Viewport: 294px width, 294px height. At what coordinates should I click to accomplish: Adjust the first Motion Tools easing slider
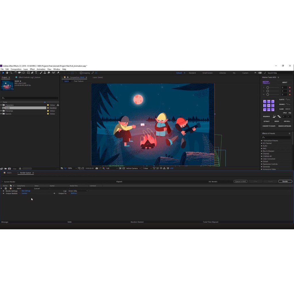tap(268, 88)
